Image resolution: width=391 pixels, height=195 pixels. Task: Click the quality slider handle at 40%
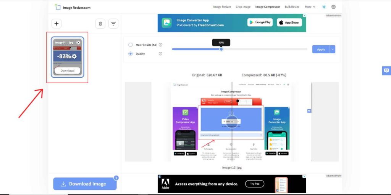(221, 49)
